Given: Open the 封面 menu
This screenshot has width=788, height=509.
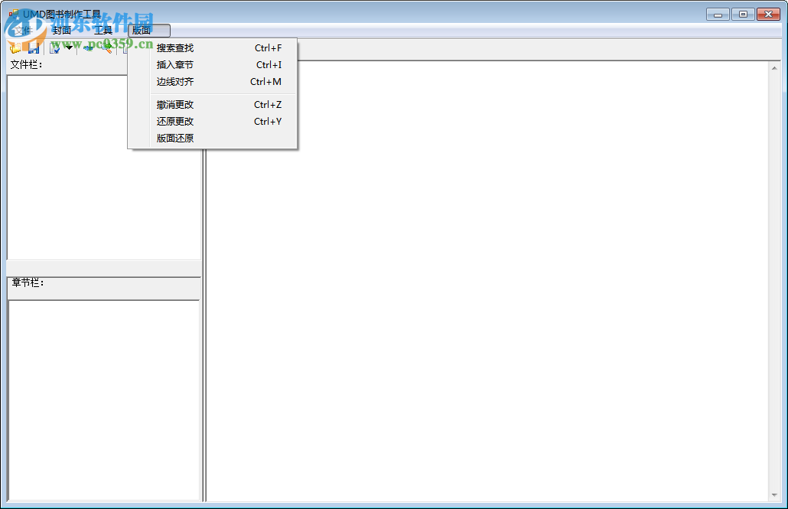Looking at the screenshot, I should [x=62, y=31].
